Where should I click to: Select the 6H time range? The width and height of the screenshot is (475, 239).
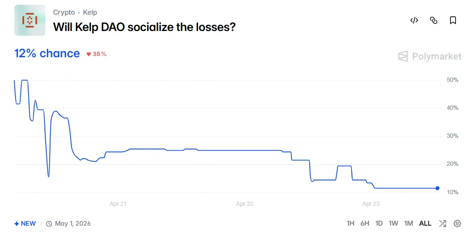click(365, 223)
